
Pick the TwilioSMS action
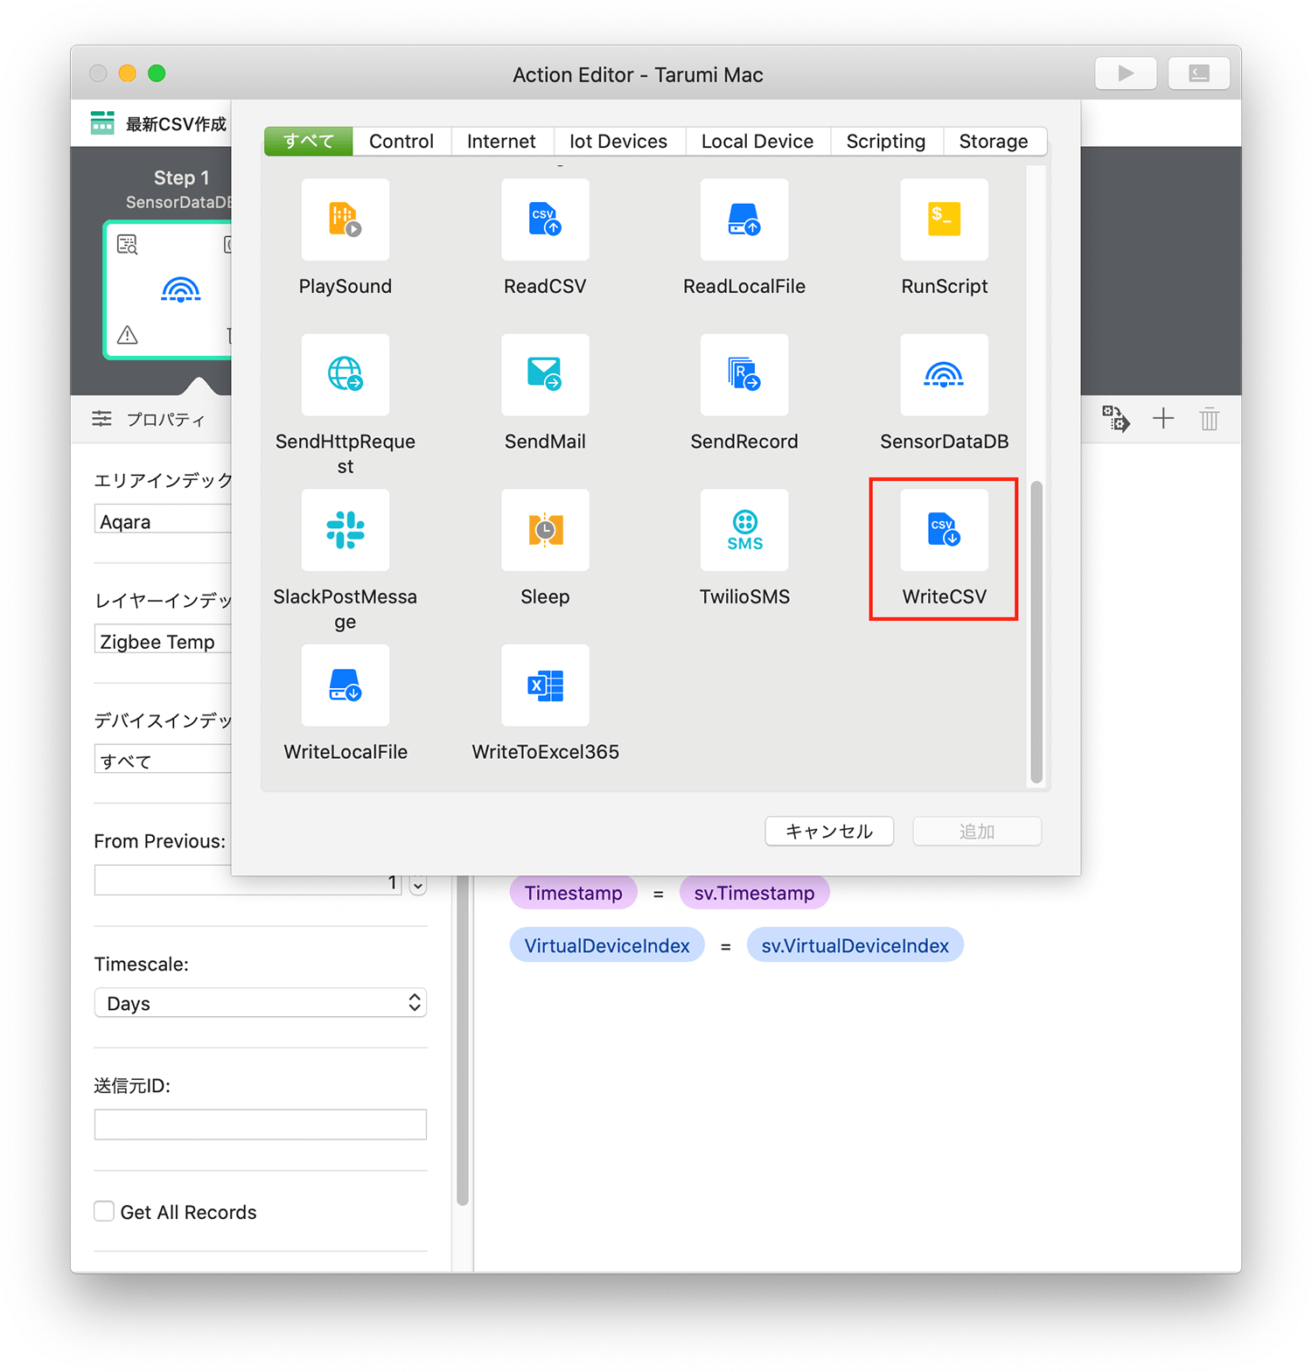pyautogui.click(x=744, y=530)
